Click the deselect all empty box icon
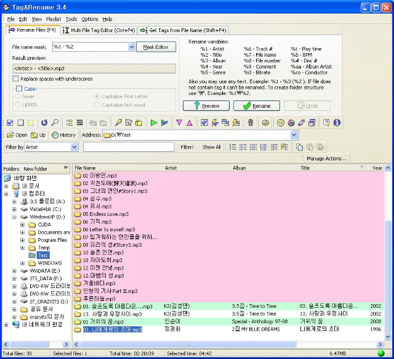 (x=20, y=123)
